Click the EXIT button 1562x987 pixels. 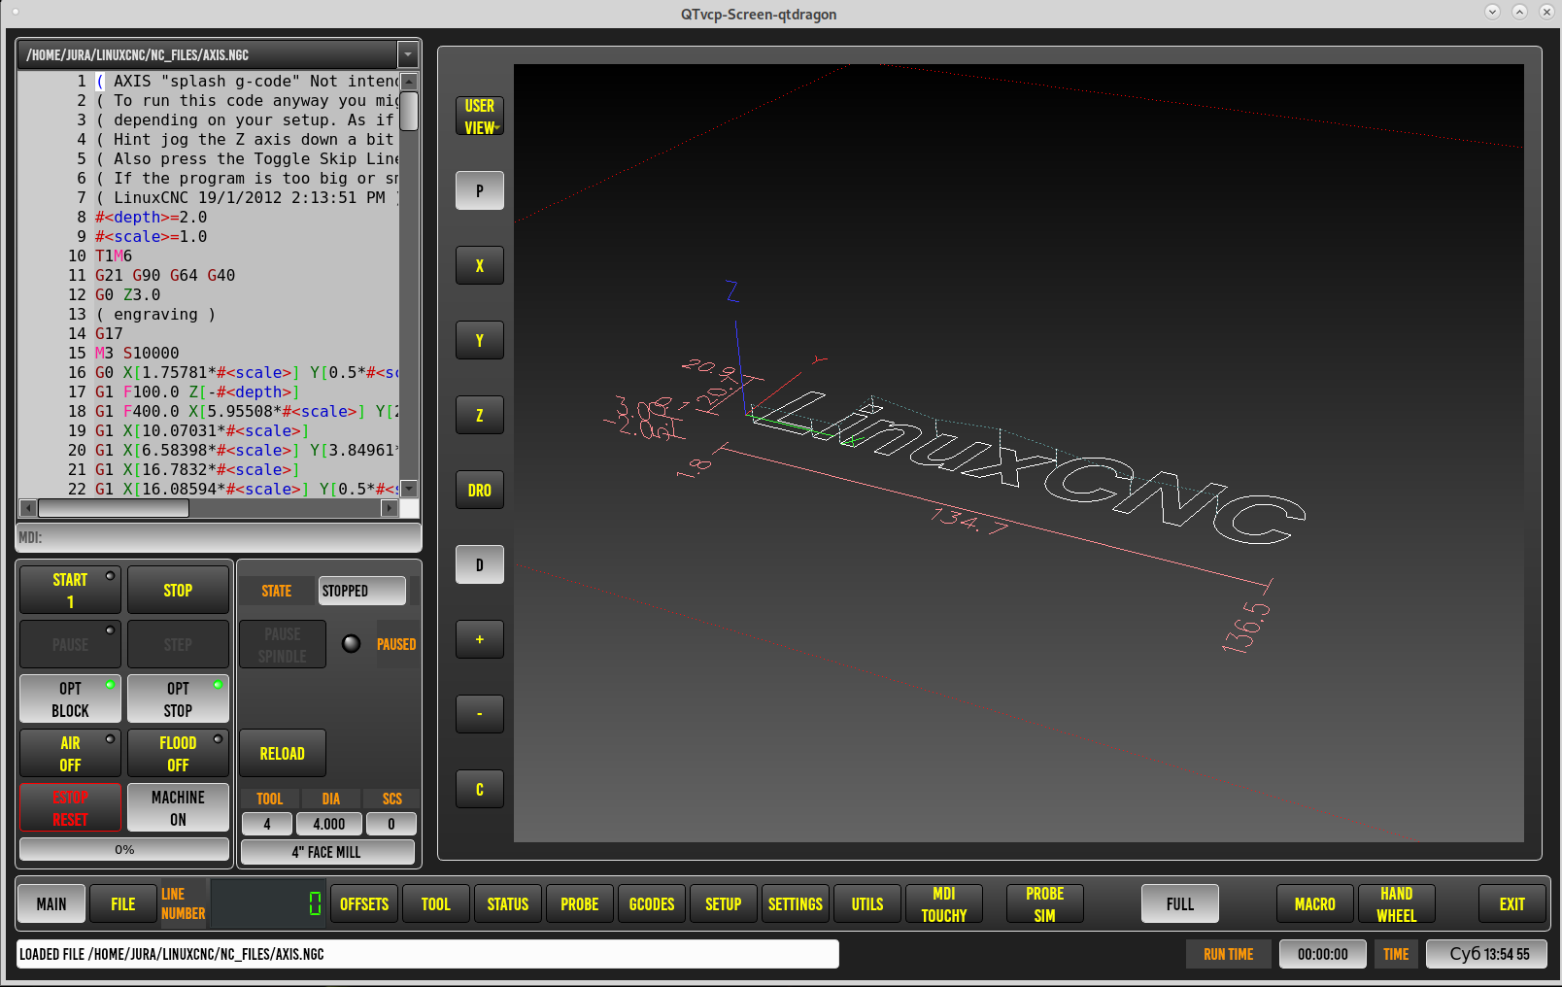[1512, 903]
